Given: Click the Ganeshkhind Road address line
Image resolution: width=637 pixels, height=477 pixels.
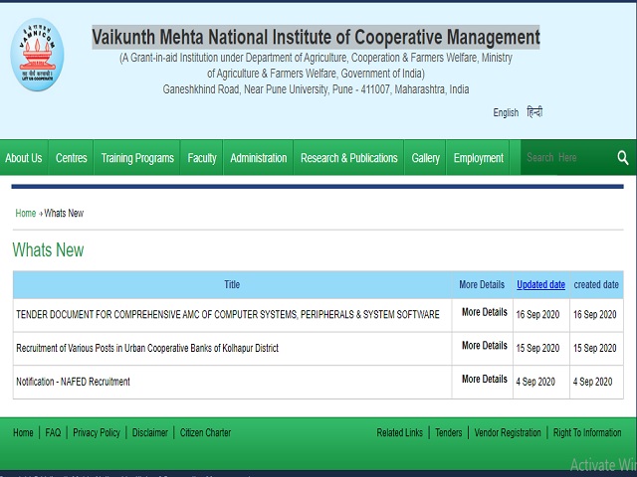Looking at the screenshot, I should tap(317, 89).
